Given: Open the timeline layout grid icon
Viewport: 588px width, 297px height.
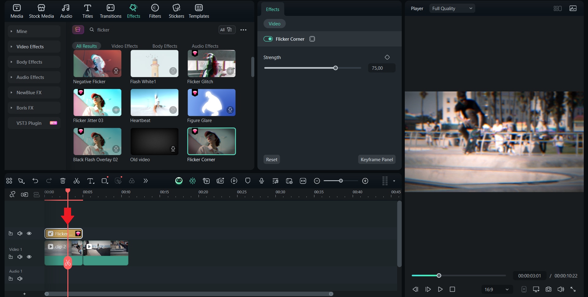Looking at the screenshot, I should (9, 181).
